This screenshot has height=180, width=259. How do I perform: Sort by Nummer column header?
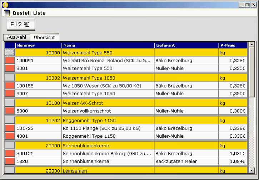point(39,45)
